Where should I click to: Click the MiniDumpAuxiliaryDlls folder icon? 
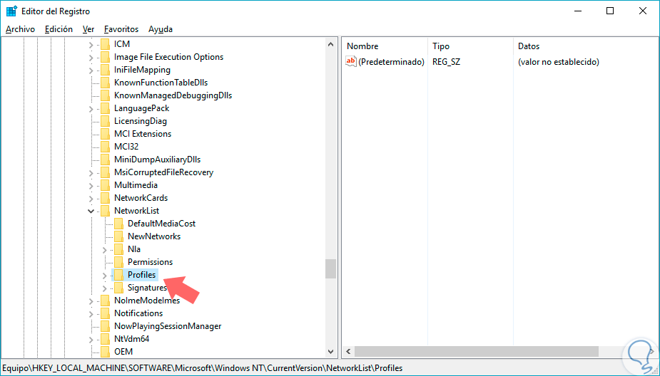pos(105,160)
